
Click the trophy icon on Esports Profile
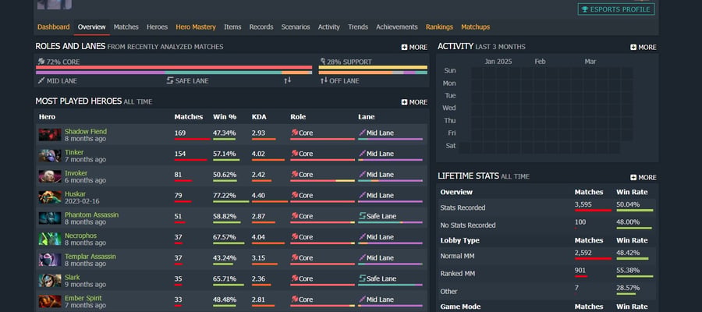pyautogui.click(x=584, y=9)
